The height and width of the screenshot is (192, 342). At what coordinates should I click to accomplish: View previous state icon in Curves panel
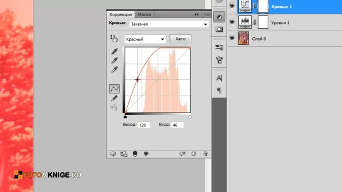(182, 154)
